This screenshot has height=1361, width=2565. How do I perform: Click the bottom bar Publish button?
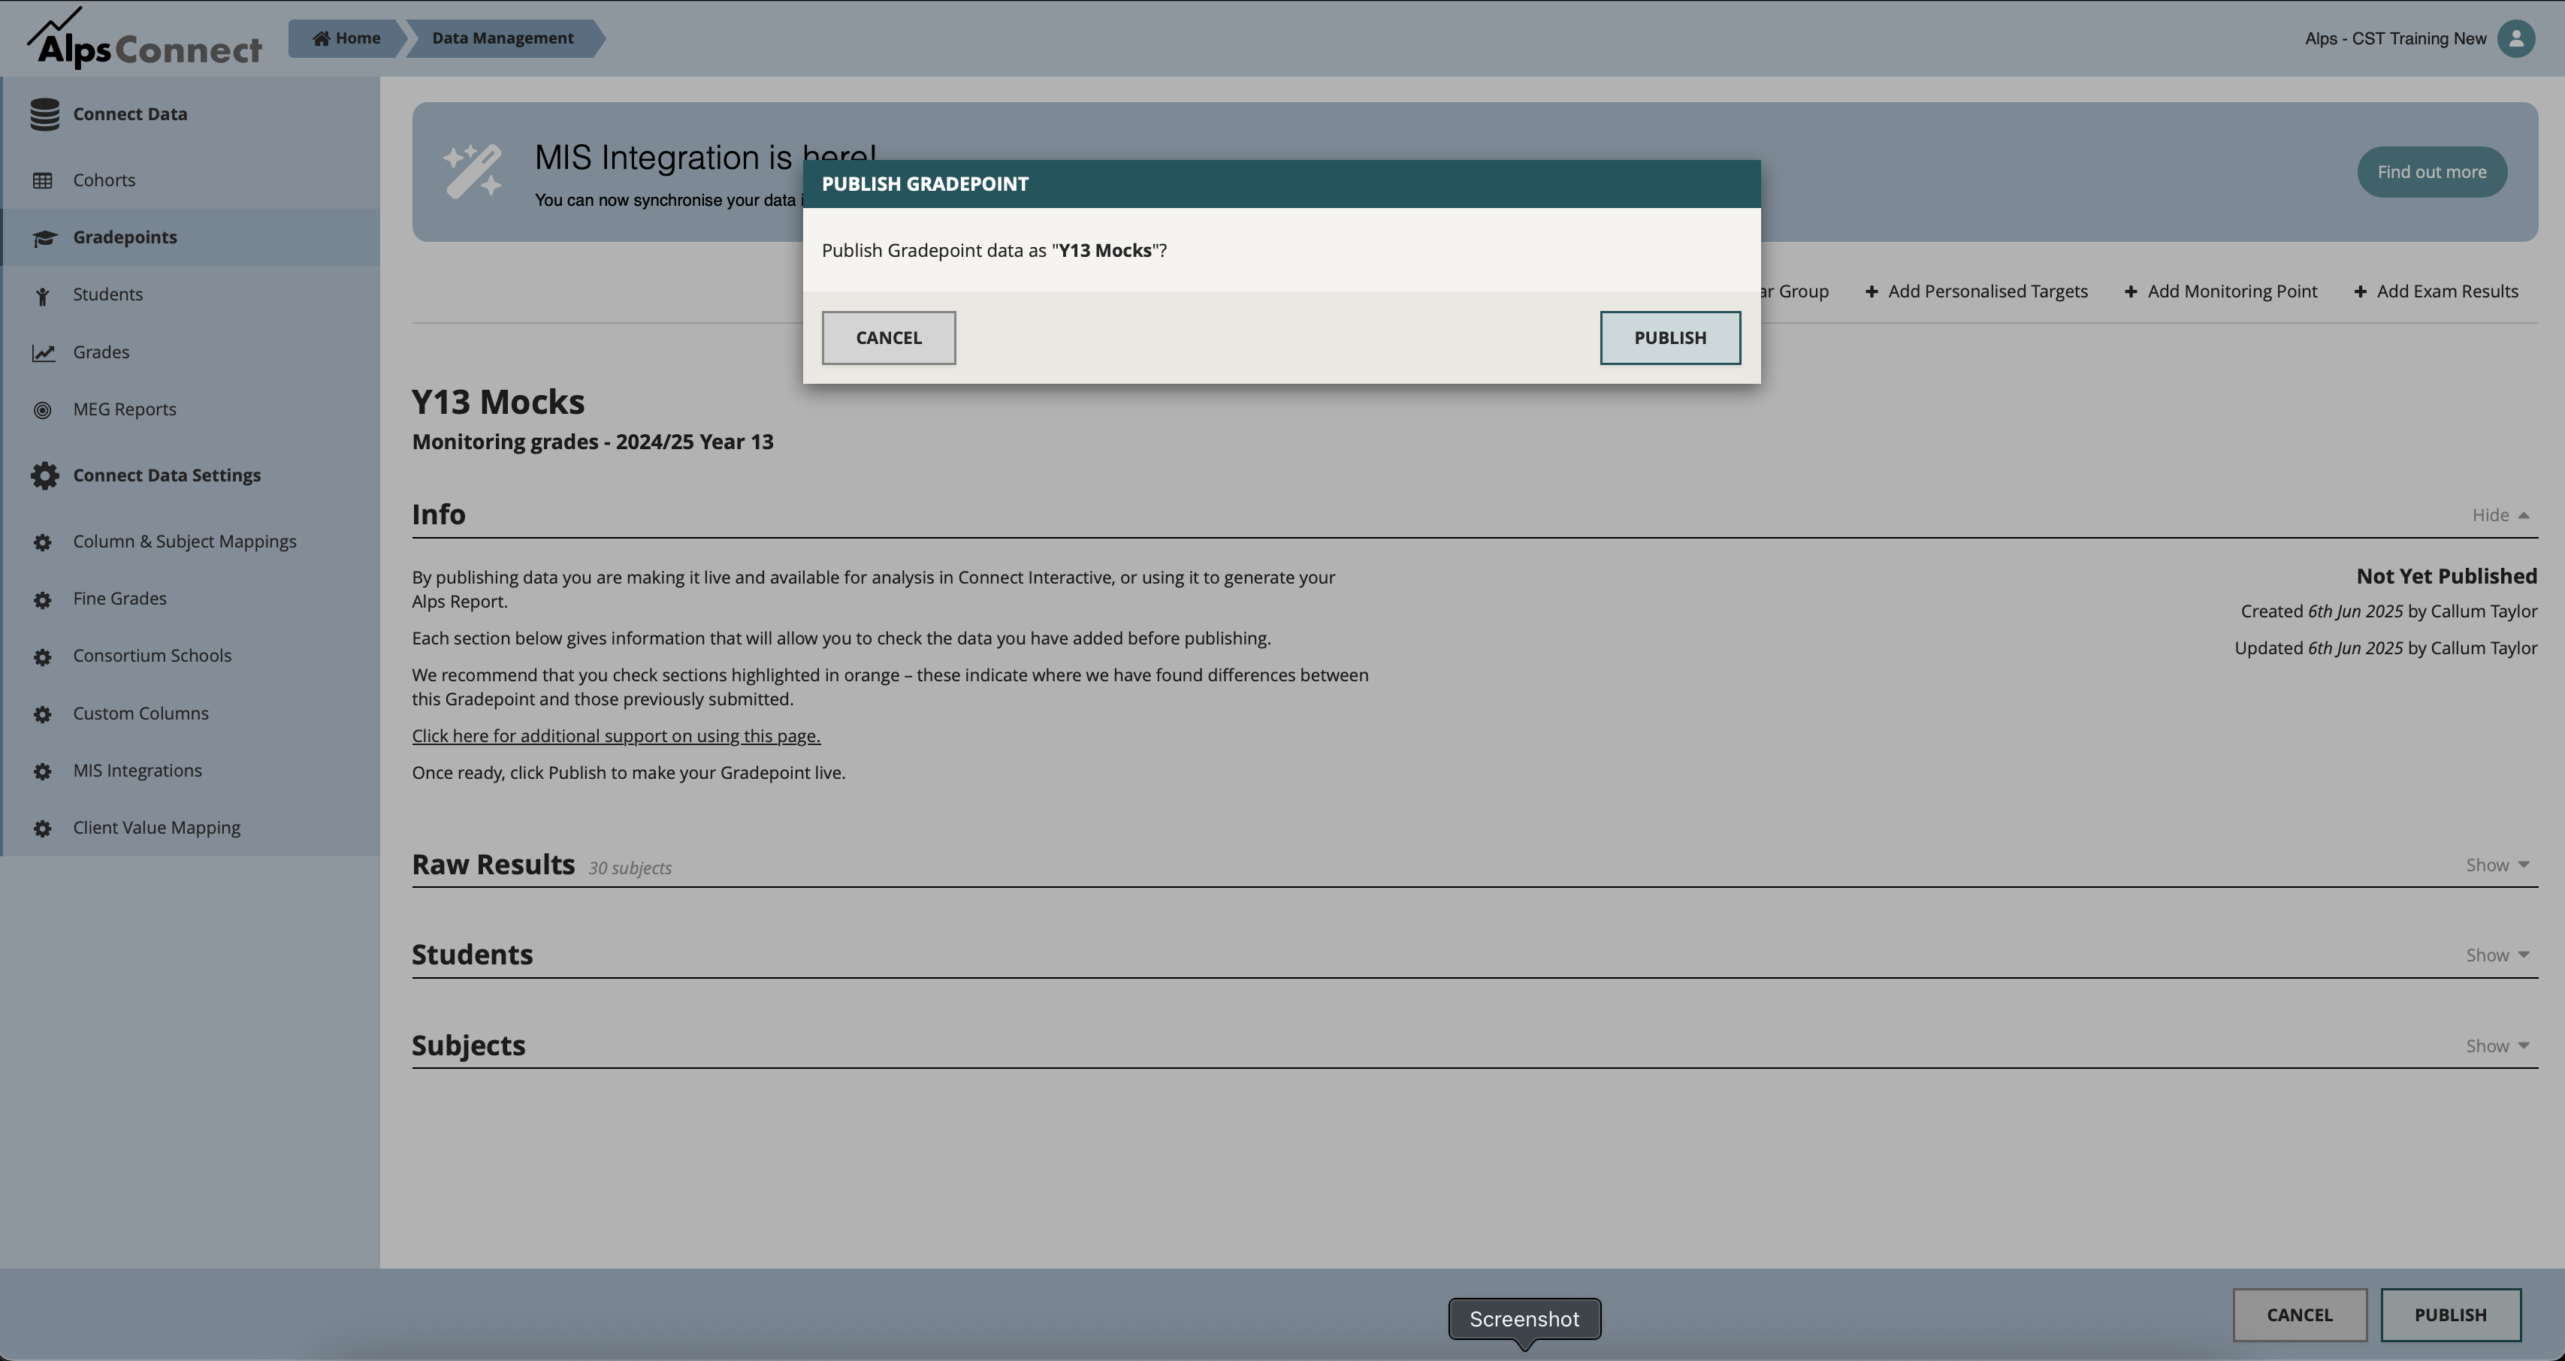point(2451,1314)
